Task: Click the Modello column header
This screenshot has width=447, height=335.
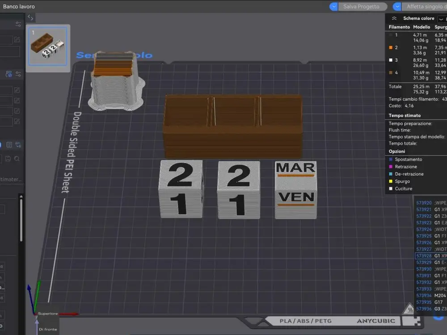Action: (x=422, y=27)
